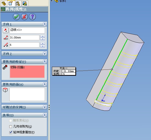
Task: Collapse the 选项 section
Action: point(45,115)
